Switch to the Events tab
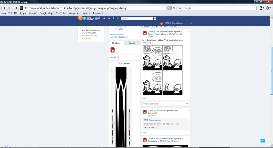Image resolution: width=273 pixels, height=148 pixels. 132,43
